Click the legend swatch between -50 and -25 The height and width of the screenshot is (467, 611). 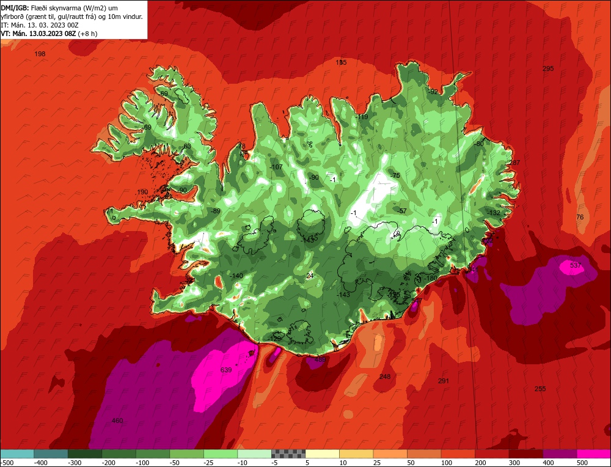tap(186, 454)
